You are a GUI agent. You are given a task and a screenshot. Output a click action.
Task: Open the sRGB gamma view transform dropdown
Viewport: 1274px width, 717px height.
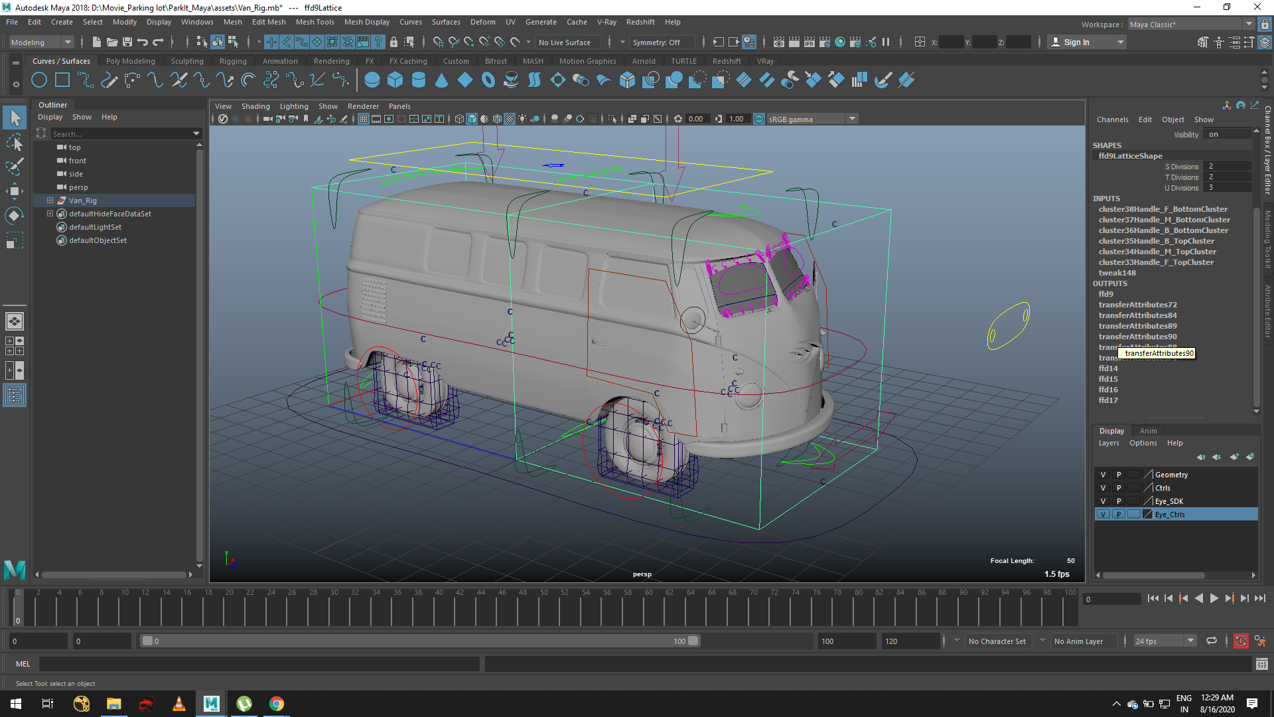coord(812,119)
